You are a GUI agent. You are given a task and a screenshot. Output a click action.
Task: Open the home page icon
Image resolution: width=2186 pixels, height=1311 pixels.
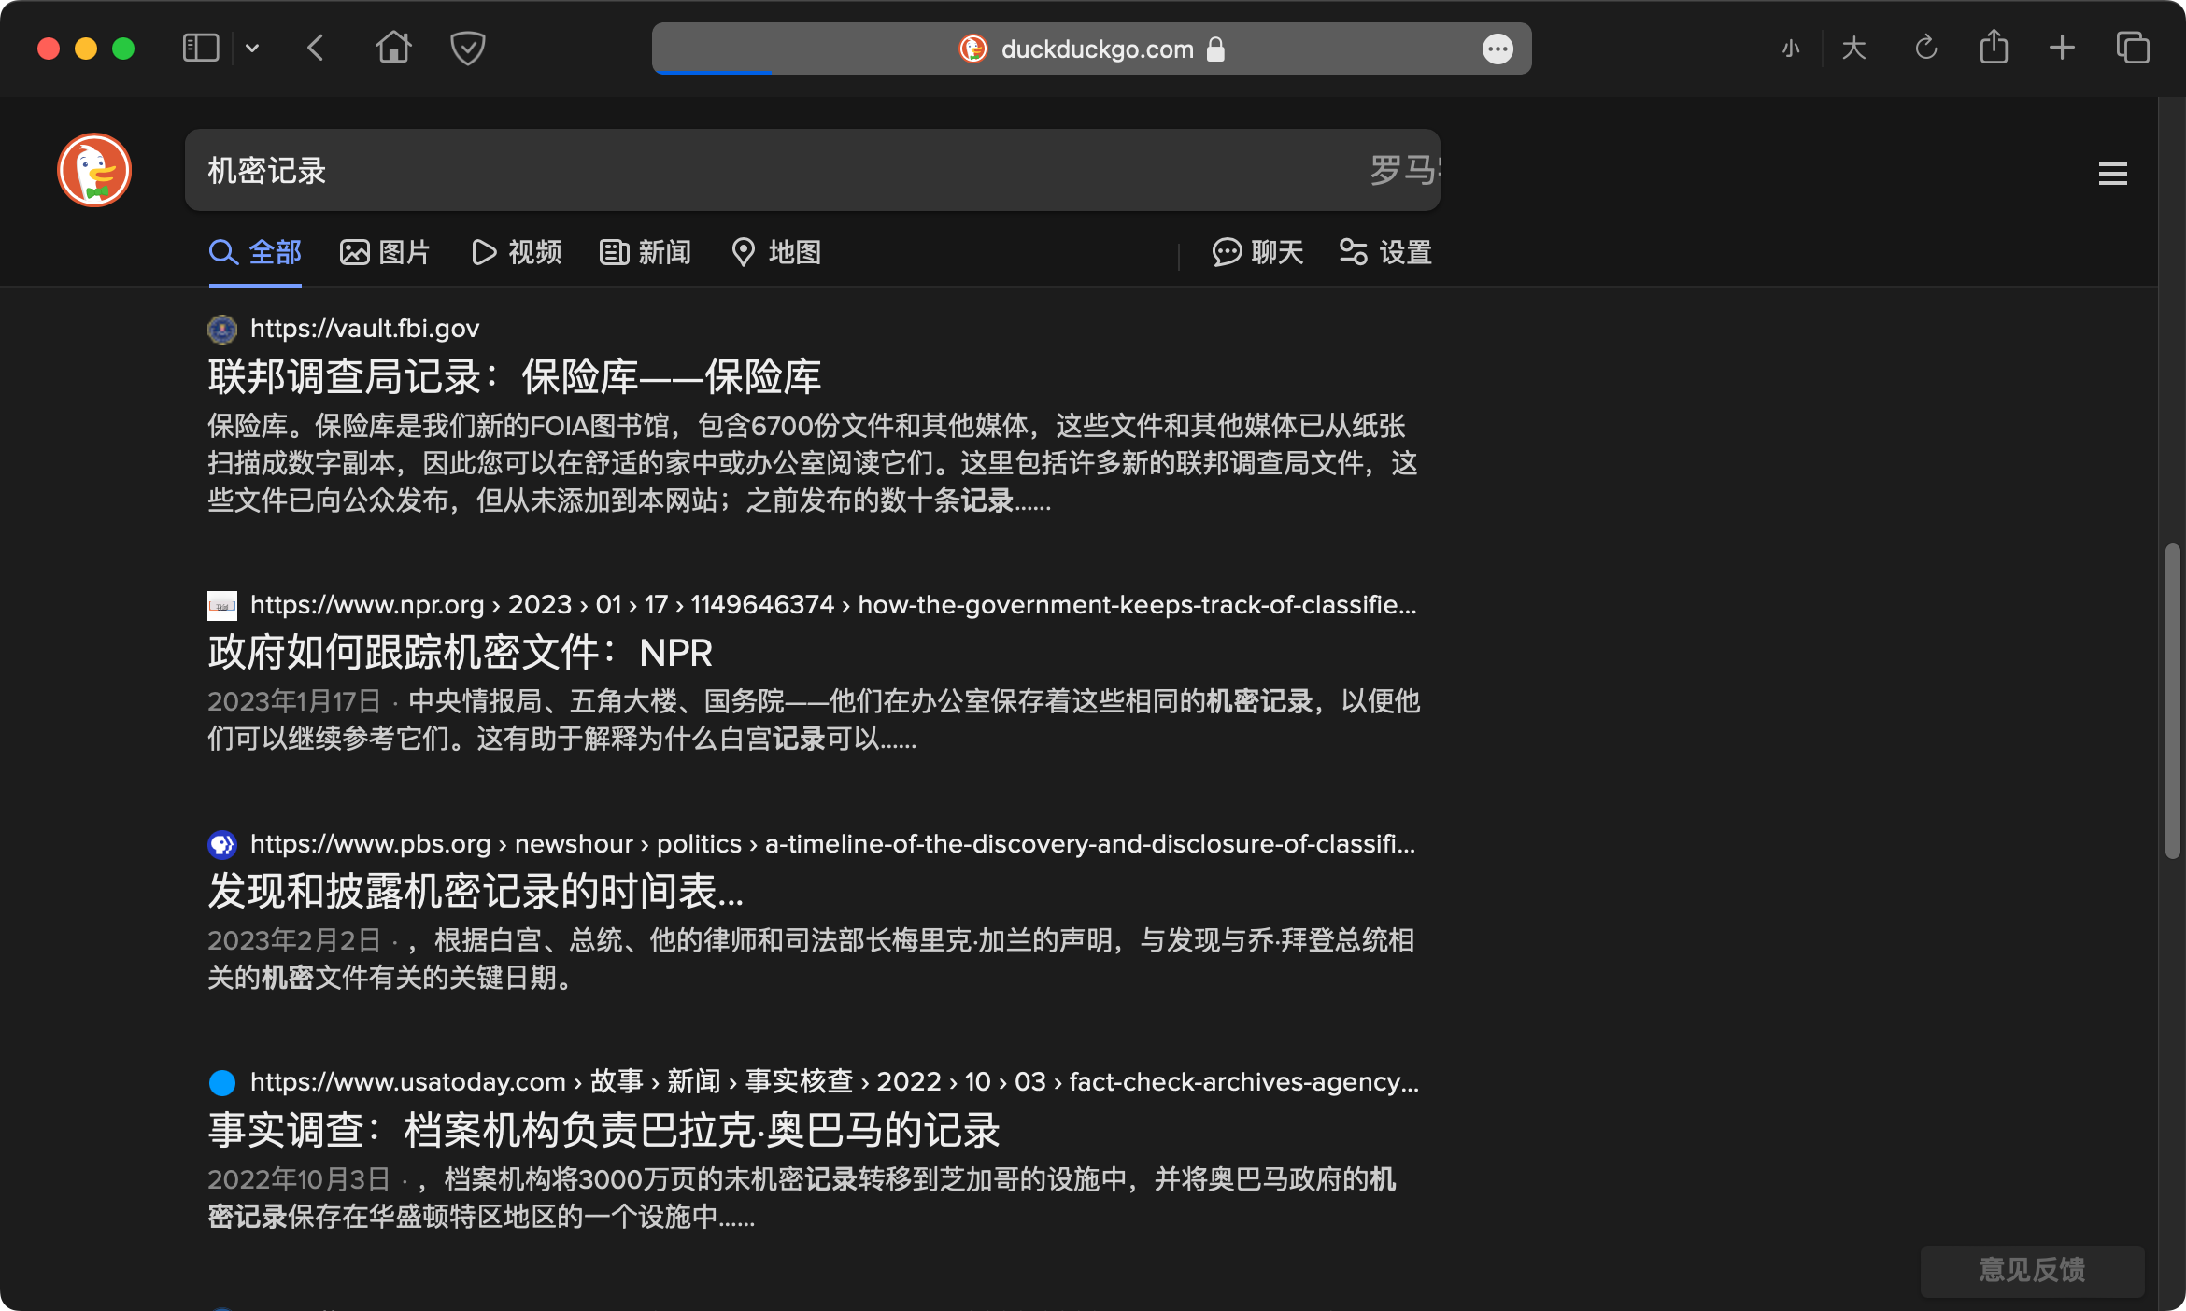click(x=393, y=47)
